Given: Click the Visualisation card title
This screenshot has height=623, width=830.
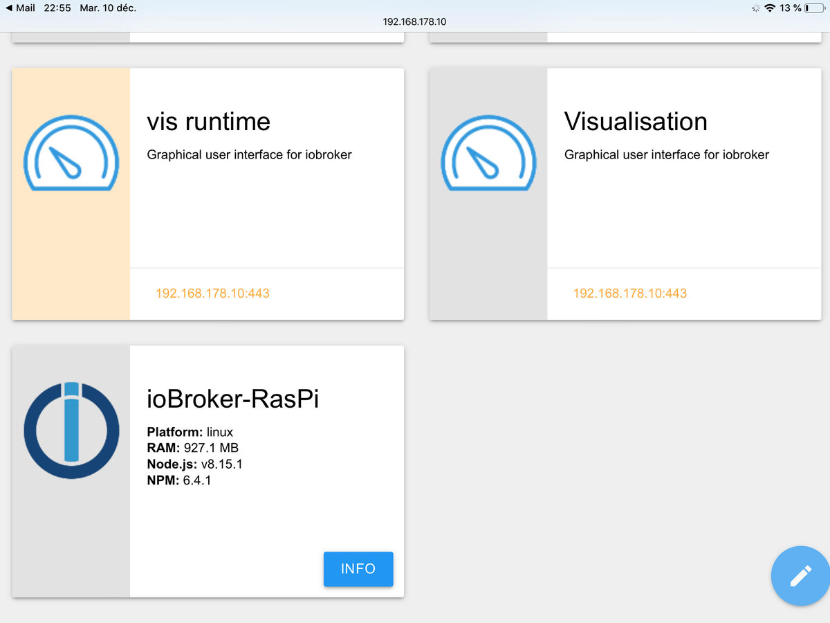Looking at the screenshot, I should point(636,122).
